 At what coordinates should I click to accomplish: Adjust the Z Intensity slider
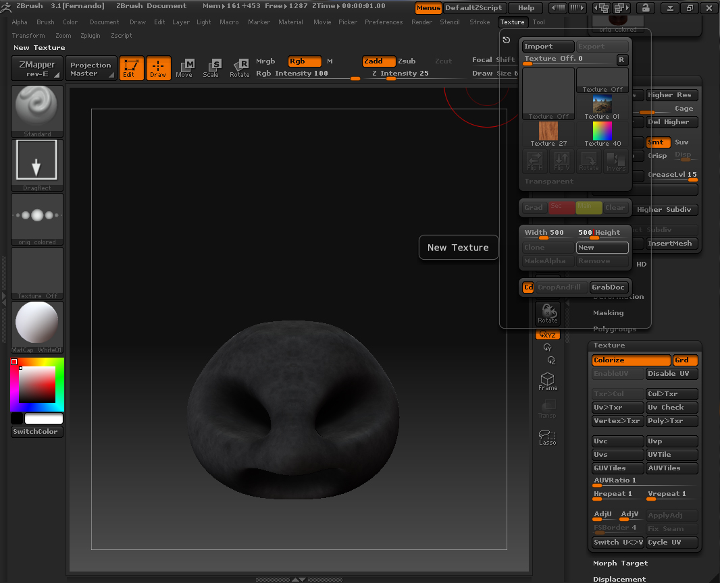[390, 78]
